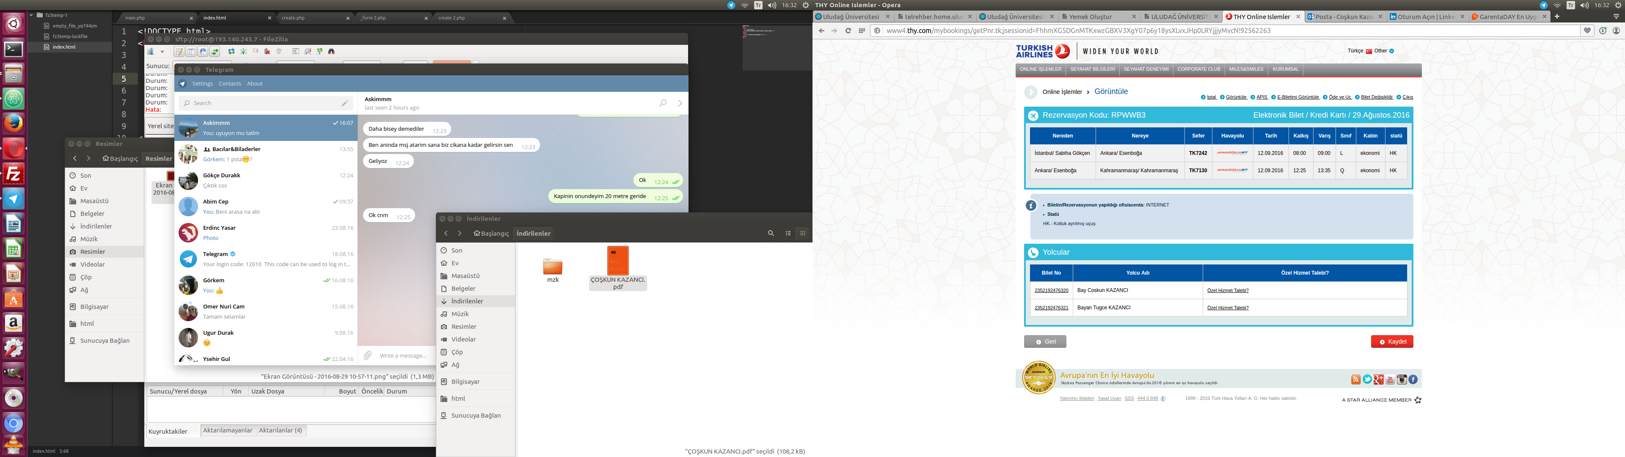Search in Askimmm chat magnifier icon
This screenshot has width=1625, height=457.
click(x=663, y=103)
